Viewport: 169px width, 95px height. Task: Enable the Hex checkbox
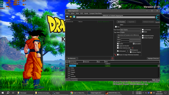[116, 27]
